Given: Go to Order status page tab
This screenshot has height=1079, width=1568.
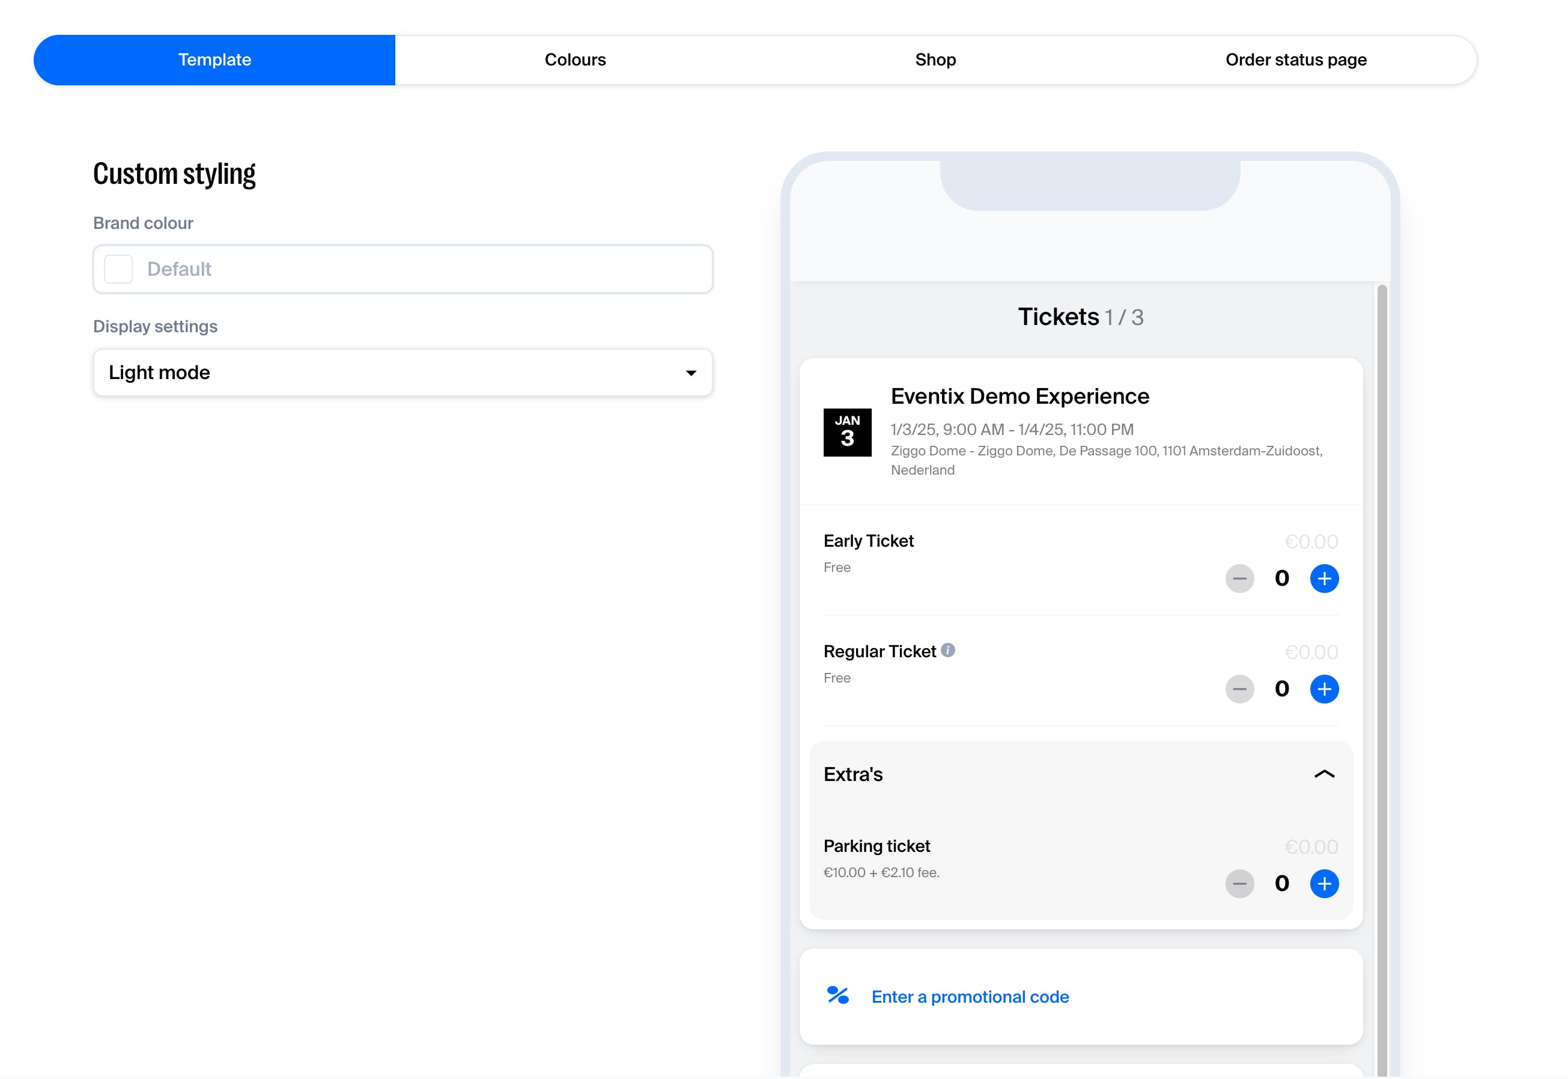Looking at the screenshot, I should tap(1295, 59).
